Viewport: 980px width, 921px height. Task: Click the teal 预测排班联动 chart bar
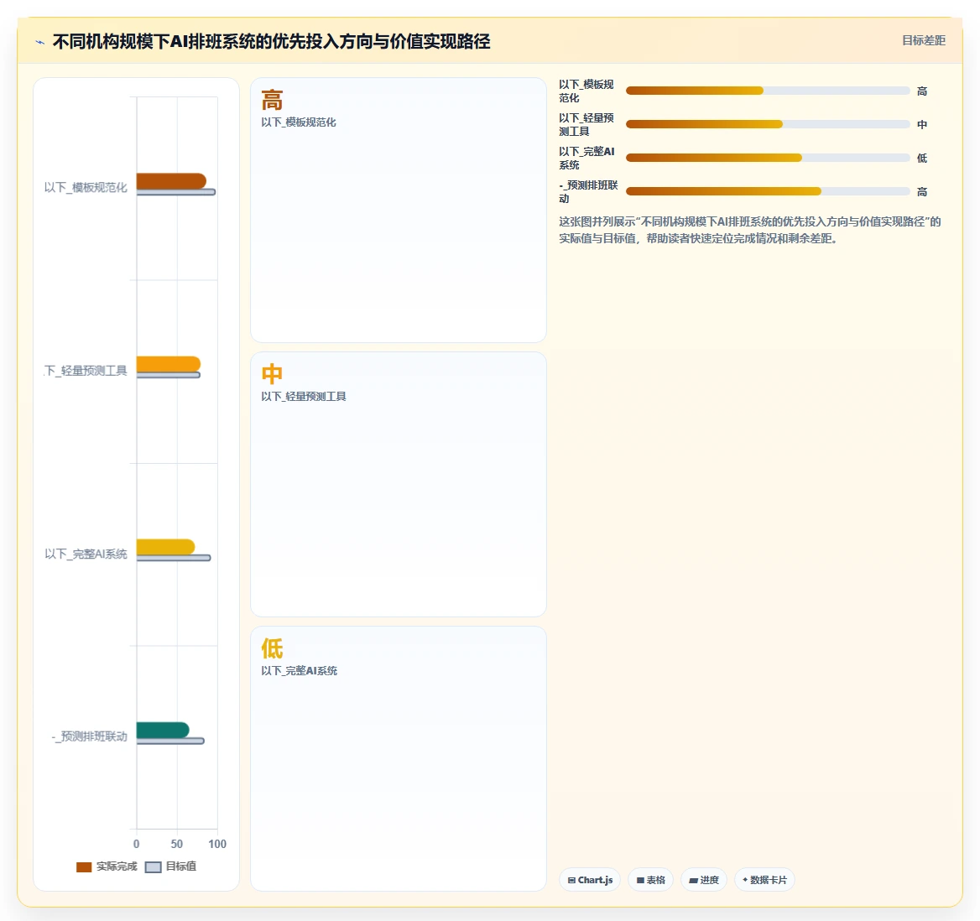click(163, 730)
